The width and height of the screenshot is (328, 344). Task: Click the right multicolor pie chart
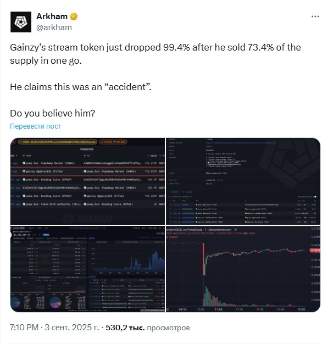click(x=55, y=303)
